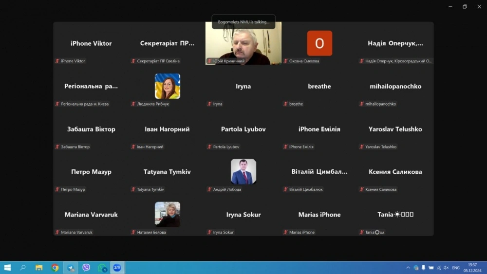This screenshot has width=487, height=274.
Task: Click muted mic icon for Надія Оперчук
Action: pyautogui.click(x=361, y=61)
